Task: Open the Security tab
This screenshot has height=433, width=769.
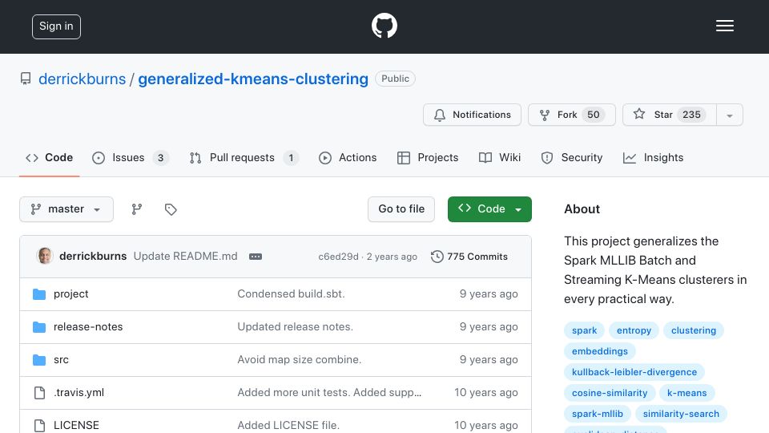Action: click(571, 158)
